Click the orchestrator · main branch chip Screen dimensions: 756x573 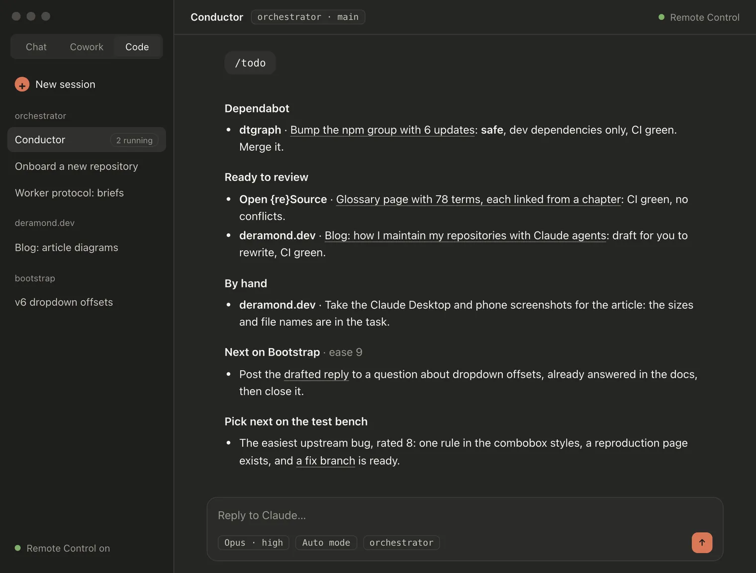308,17
